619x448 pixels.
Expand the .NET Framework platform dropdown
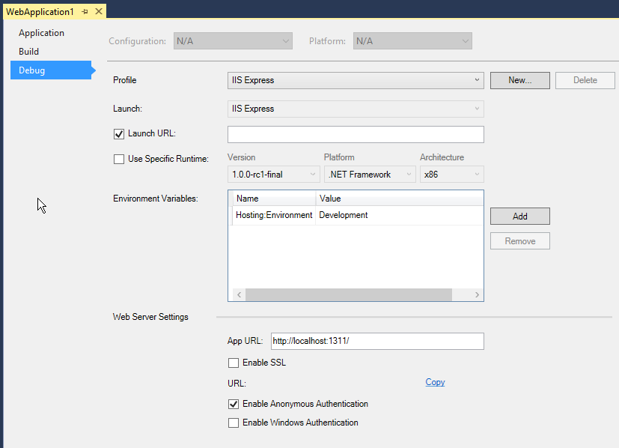[370, 175]
